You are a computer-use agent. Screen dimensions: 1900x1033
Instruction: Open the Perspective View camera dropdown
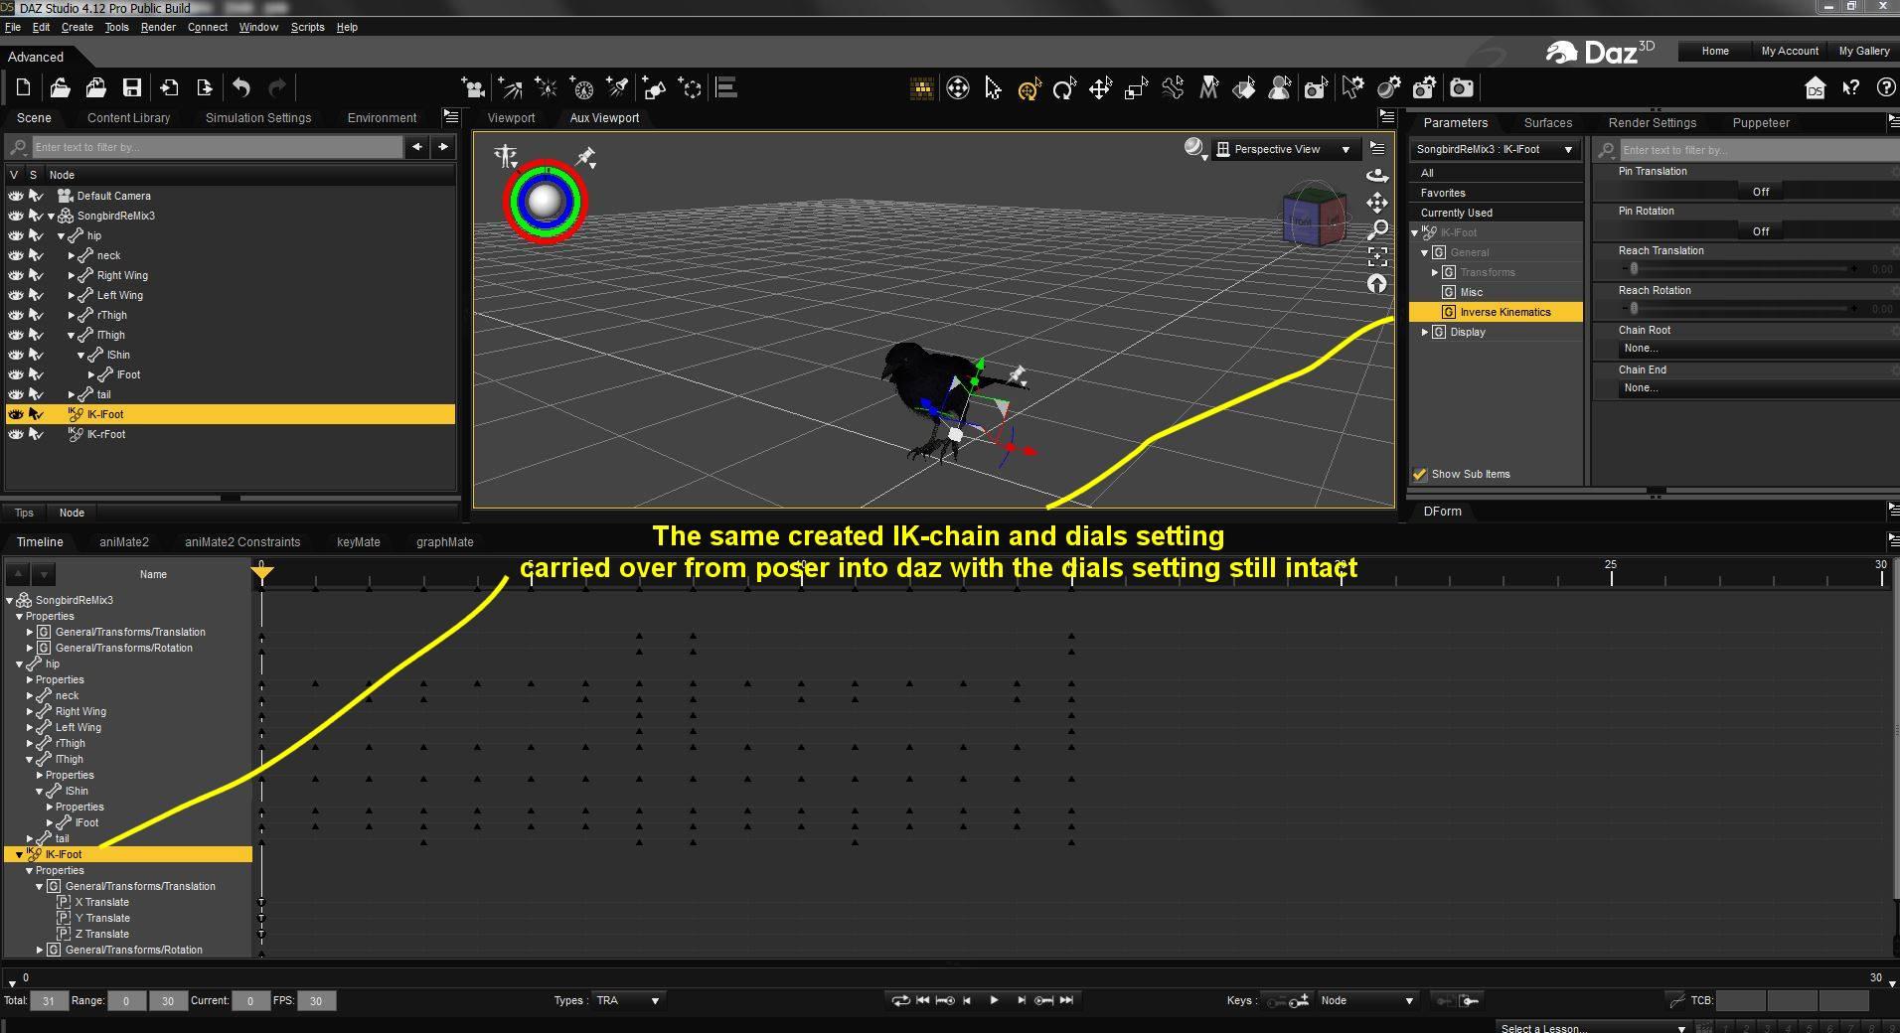pos(1284,149)
